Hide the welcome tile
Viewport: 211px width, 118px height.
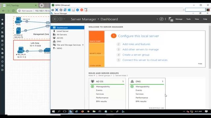tap(200, 64)
